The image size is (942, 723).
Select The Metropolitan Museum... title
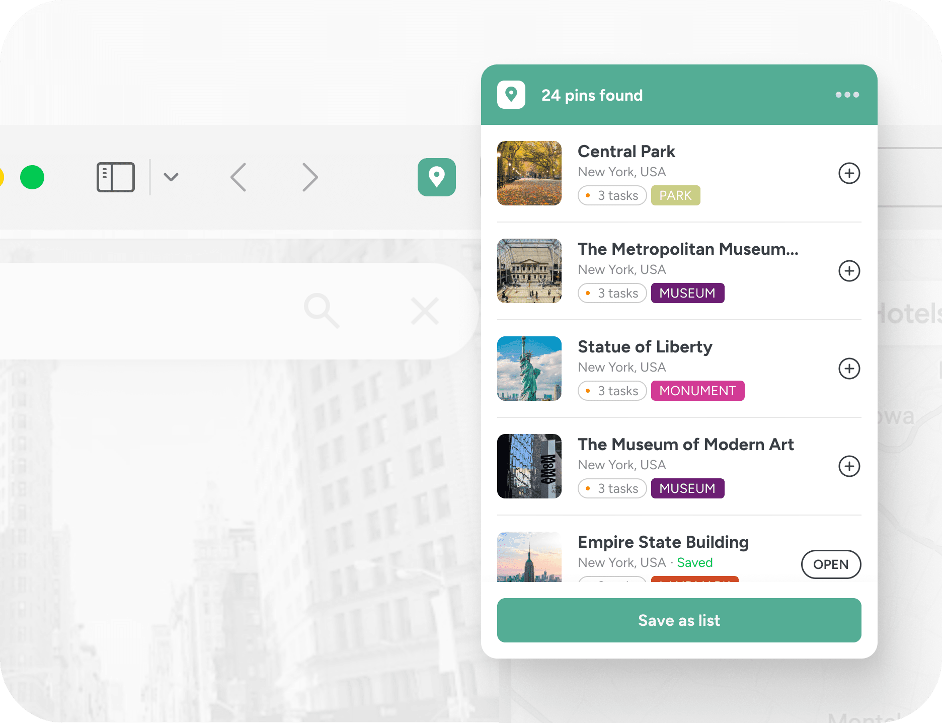pyautogui.click(x=688, y=249)
